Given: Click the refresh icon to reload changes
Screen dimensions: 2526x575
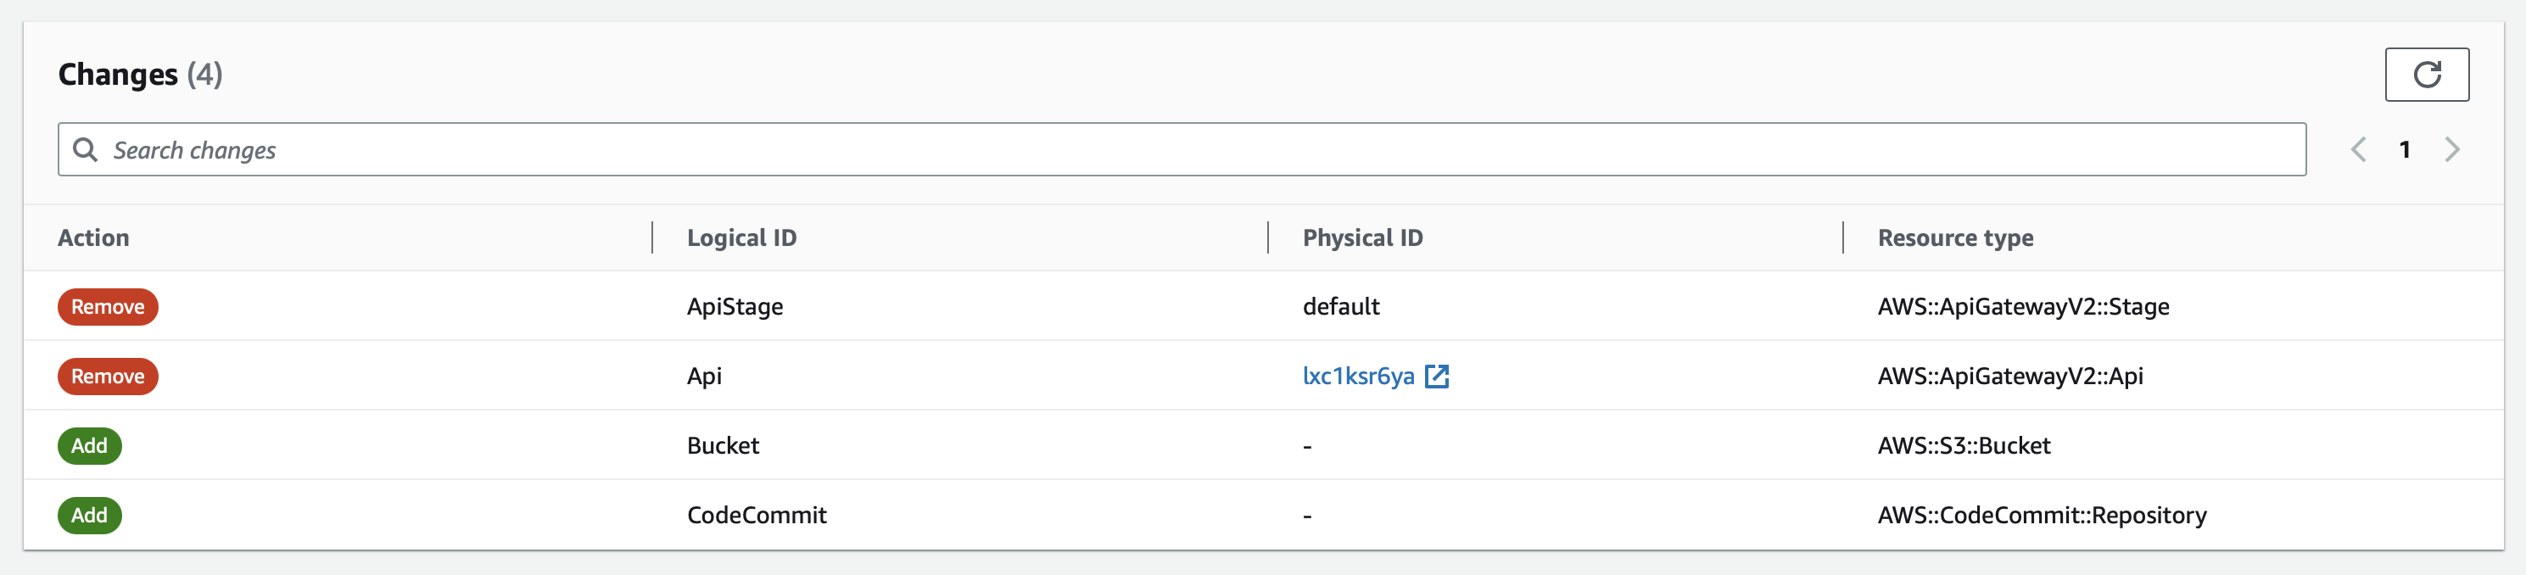Looking at the screenshot, I should pos(2428,74).
